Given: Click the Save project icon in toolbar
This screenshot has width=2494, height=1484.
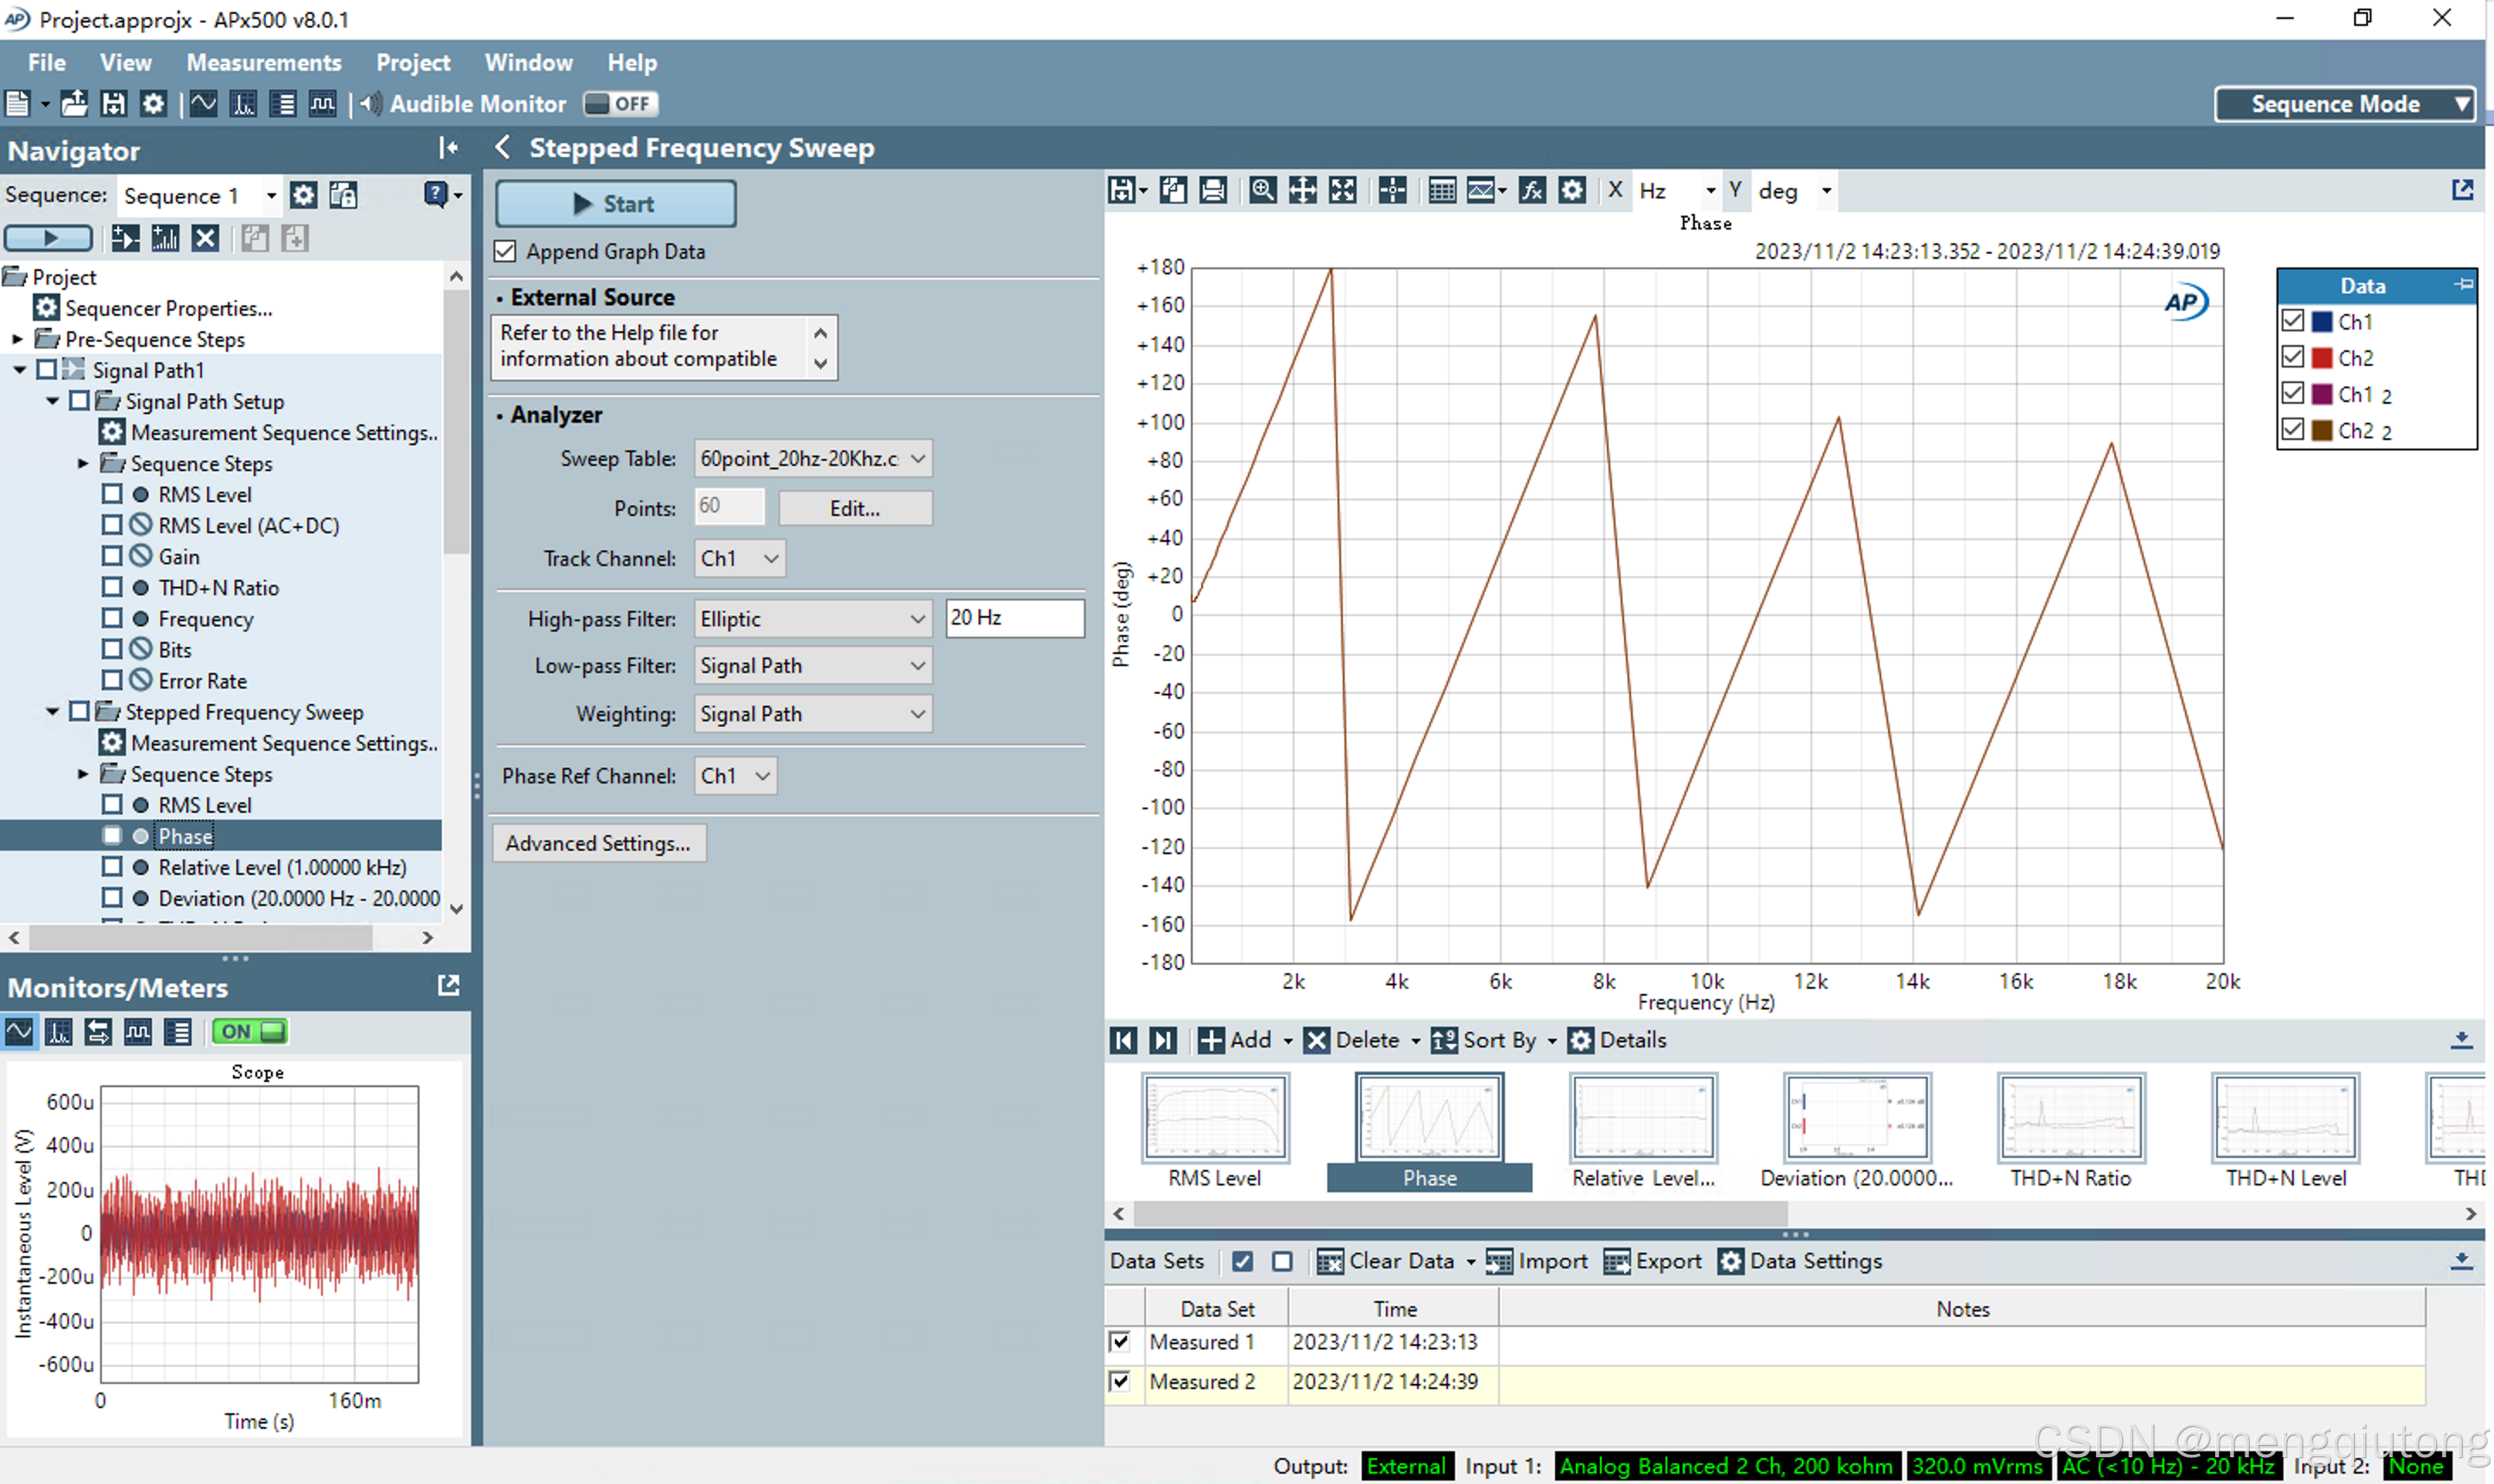Looking at the screenshot, I should [114, 104].
